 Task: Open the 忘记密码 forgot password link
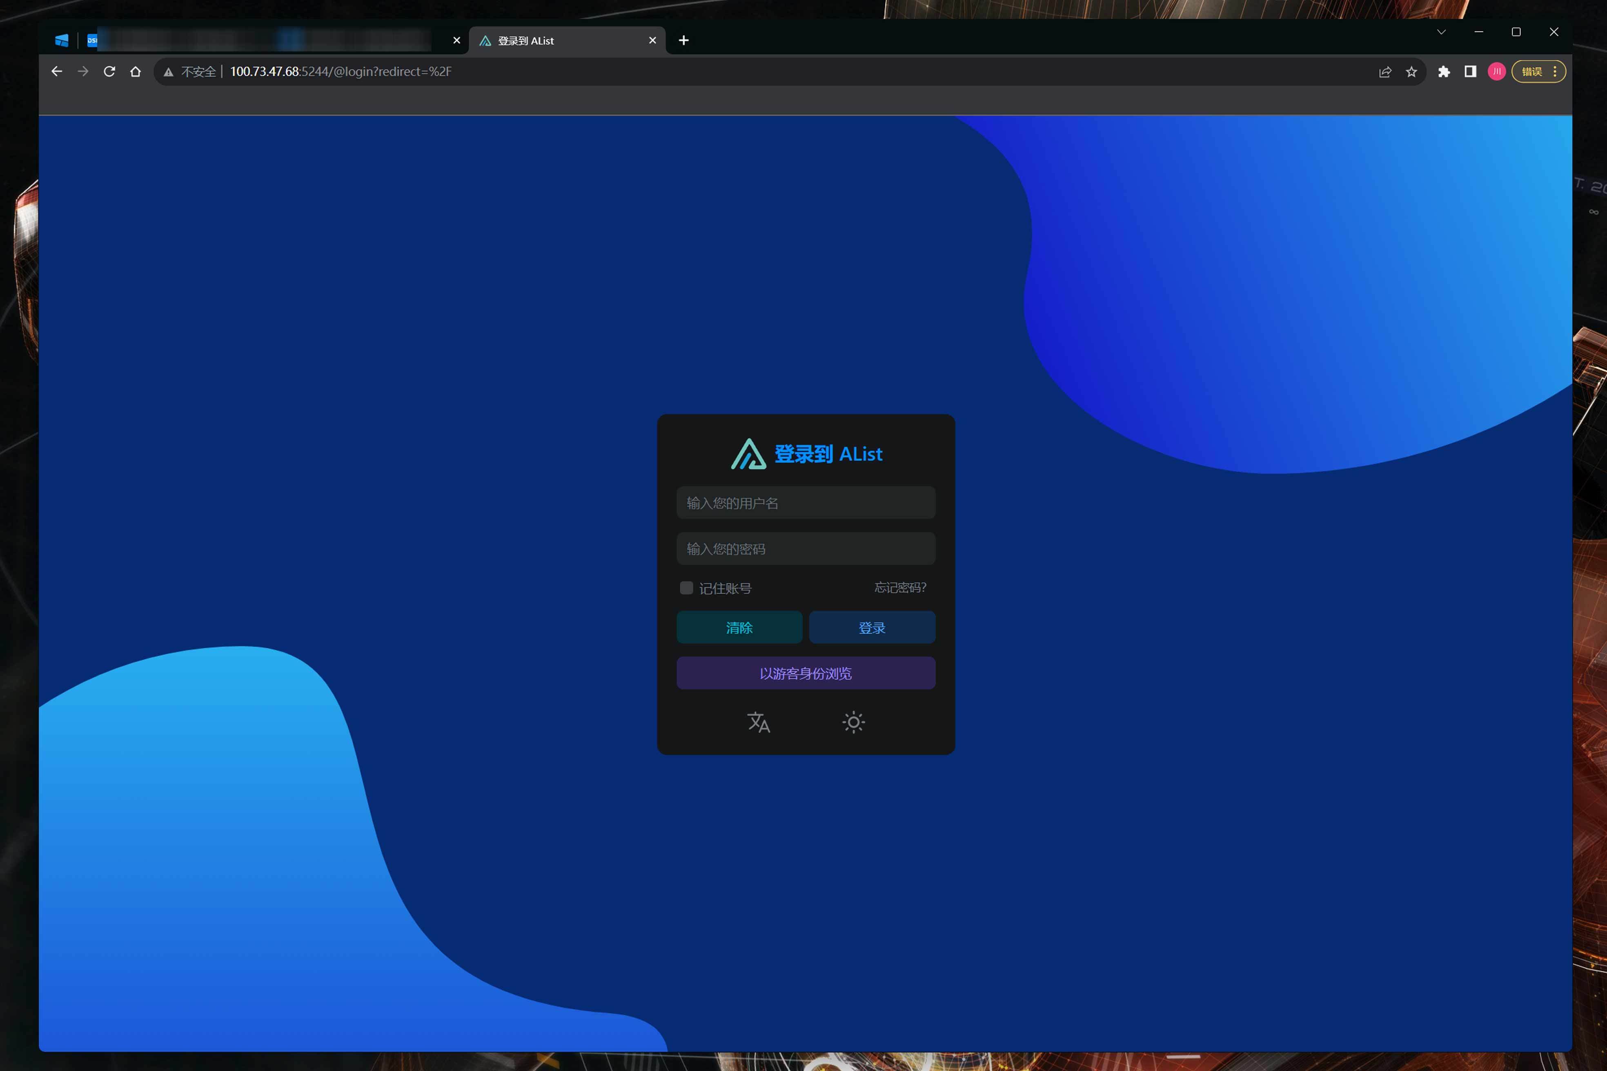coord(900,587)
